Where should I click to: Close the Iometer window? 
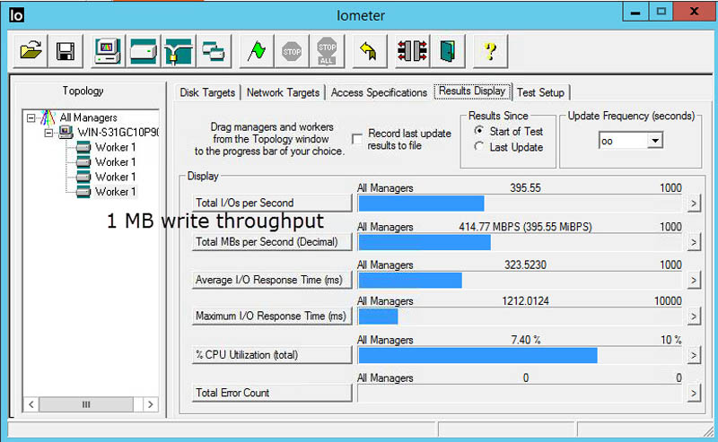click(694, 12)
